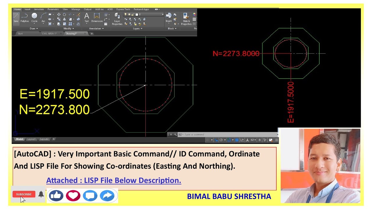Add a new layout with plus button
The width and height of the screenshot is (372, 209).
pos(53,139)
